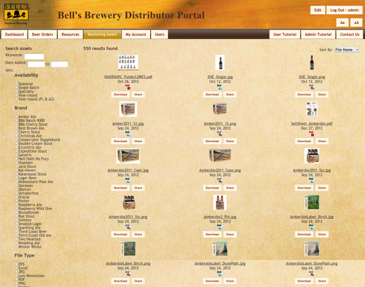Download SellSheet_AmberAle.pdf
The width and height of the screenshot is (365, 287).
click(x=304, y=141)
